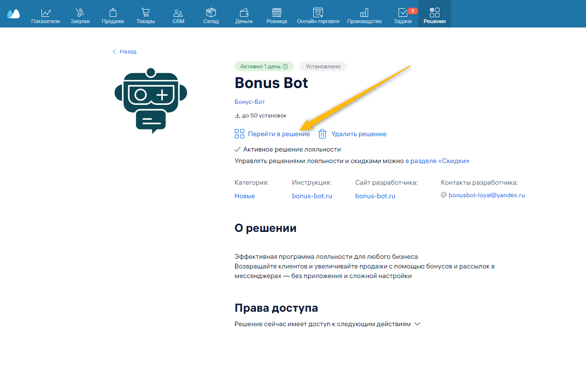Click the Активно 1 день status badge

(x=264, y=66)
